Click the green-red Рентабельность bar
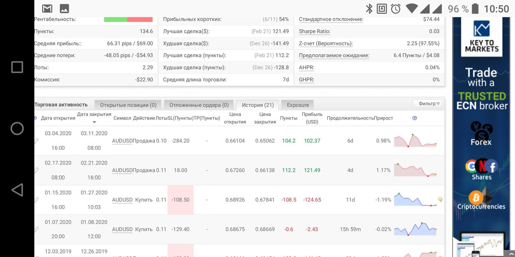 point(128,19)
